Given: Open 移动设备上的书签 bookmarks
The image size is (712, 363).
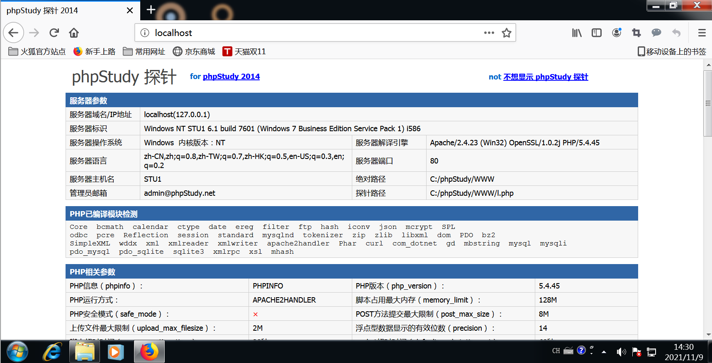Looking at the screenshot, I should [672, 51].
